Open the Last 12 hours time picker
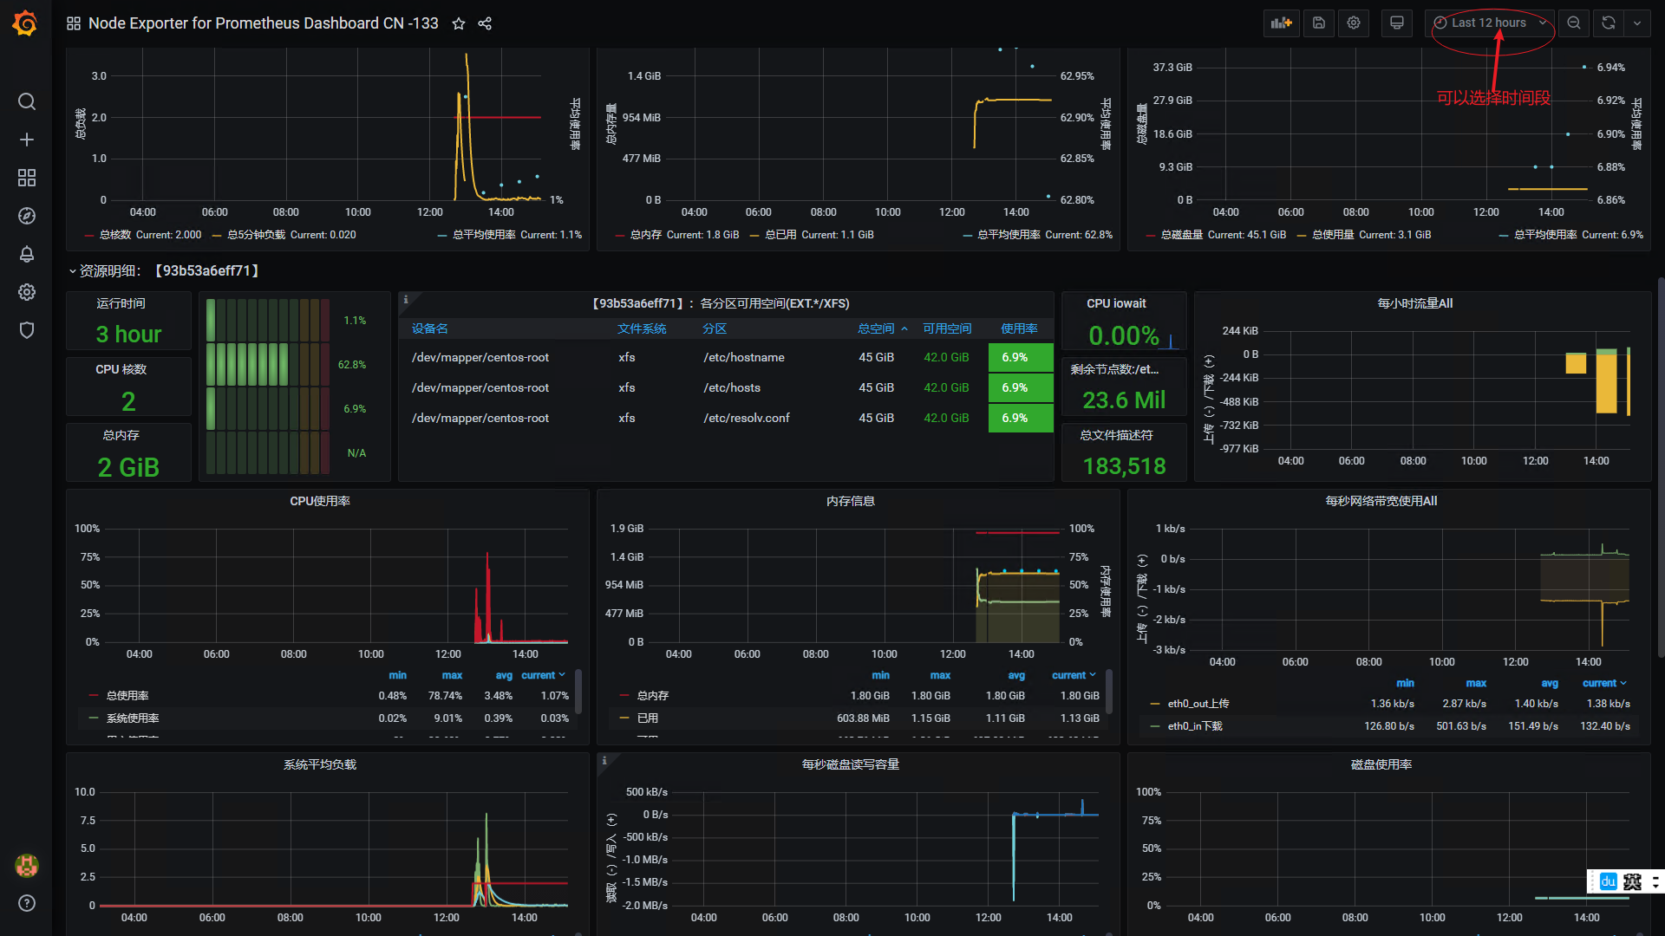Viewport: 1665px width, 936px height. pyautogui.click(x=1486, y=23)
